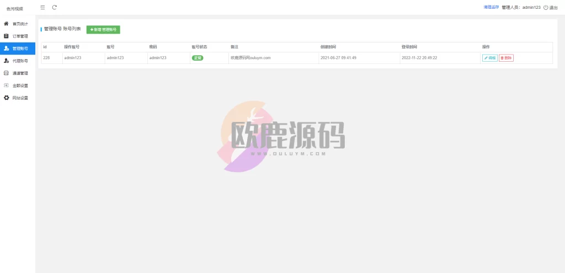Click admin123 in the 密码 column

158,57
